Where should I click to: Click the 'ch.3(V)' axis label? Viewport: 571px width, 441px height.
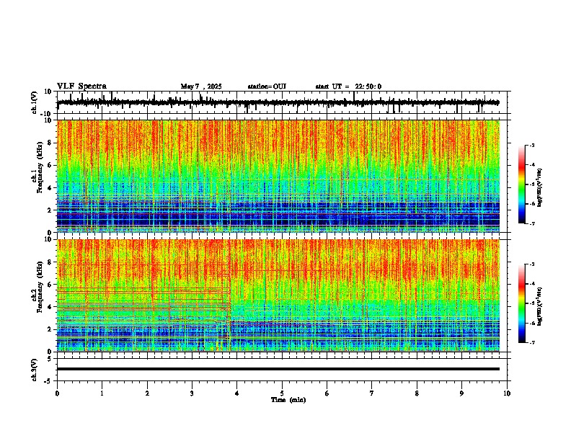tap(34, 370)
